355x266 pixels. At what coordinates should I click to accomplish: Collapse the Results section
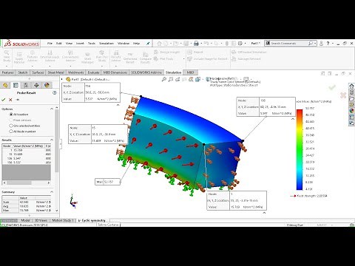52,140
